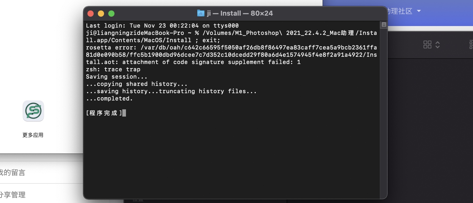Viewport: 473px width, 203px height.
Task: Open the green S 更多应用 app icon
Action: pyautogui.click(x=33, y=111)
